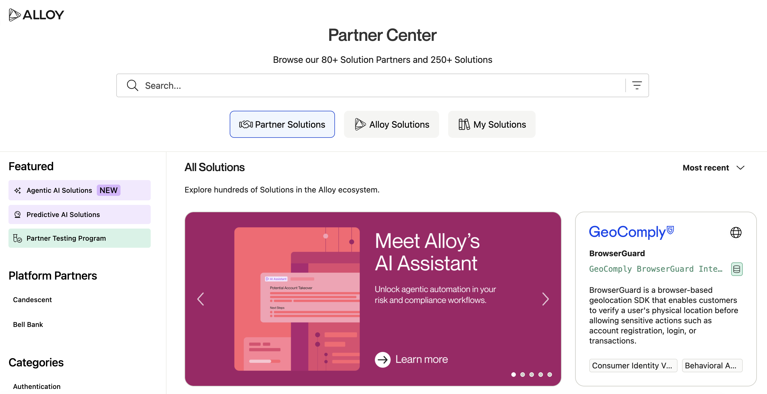The height and width of the screenshot is (394, 767).
Task: Open Predictive AI Solutions featured link
Action: pyautogui.click(x=80, y=214)
